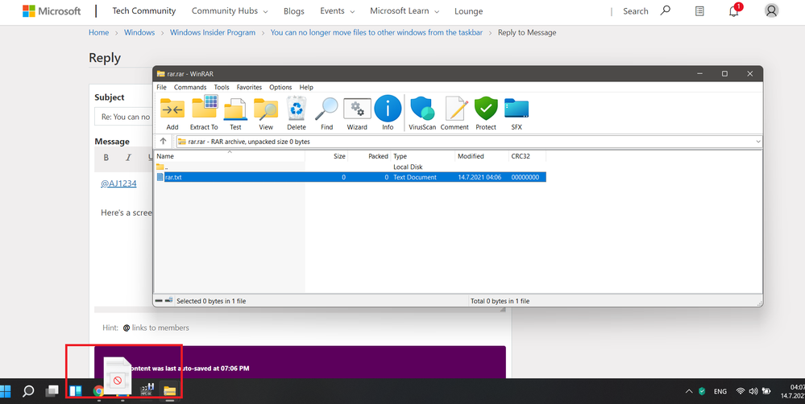Expand the archive path dropdown arrow

[x=757, y=142]
